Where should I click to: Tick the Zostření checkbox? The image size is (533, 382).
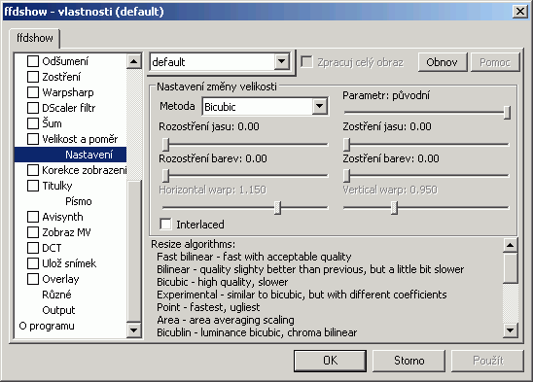point(33,77)
